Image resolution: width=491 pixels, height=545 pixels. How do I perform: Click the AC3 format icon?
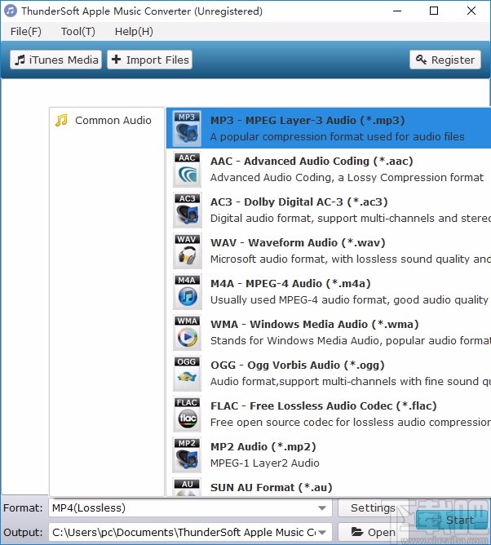[187, 210]
